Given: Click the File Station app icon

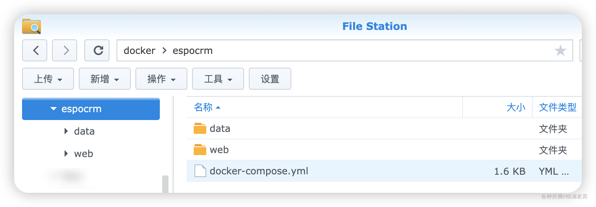Looking at the screenshot, I should click(x=31, y=26).
